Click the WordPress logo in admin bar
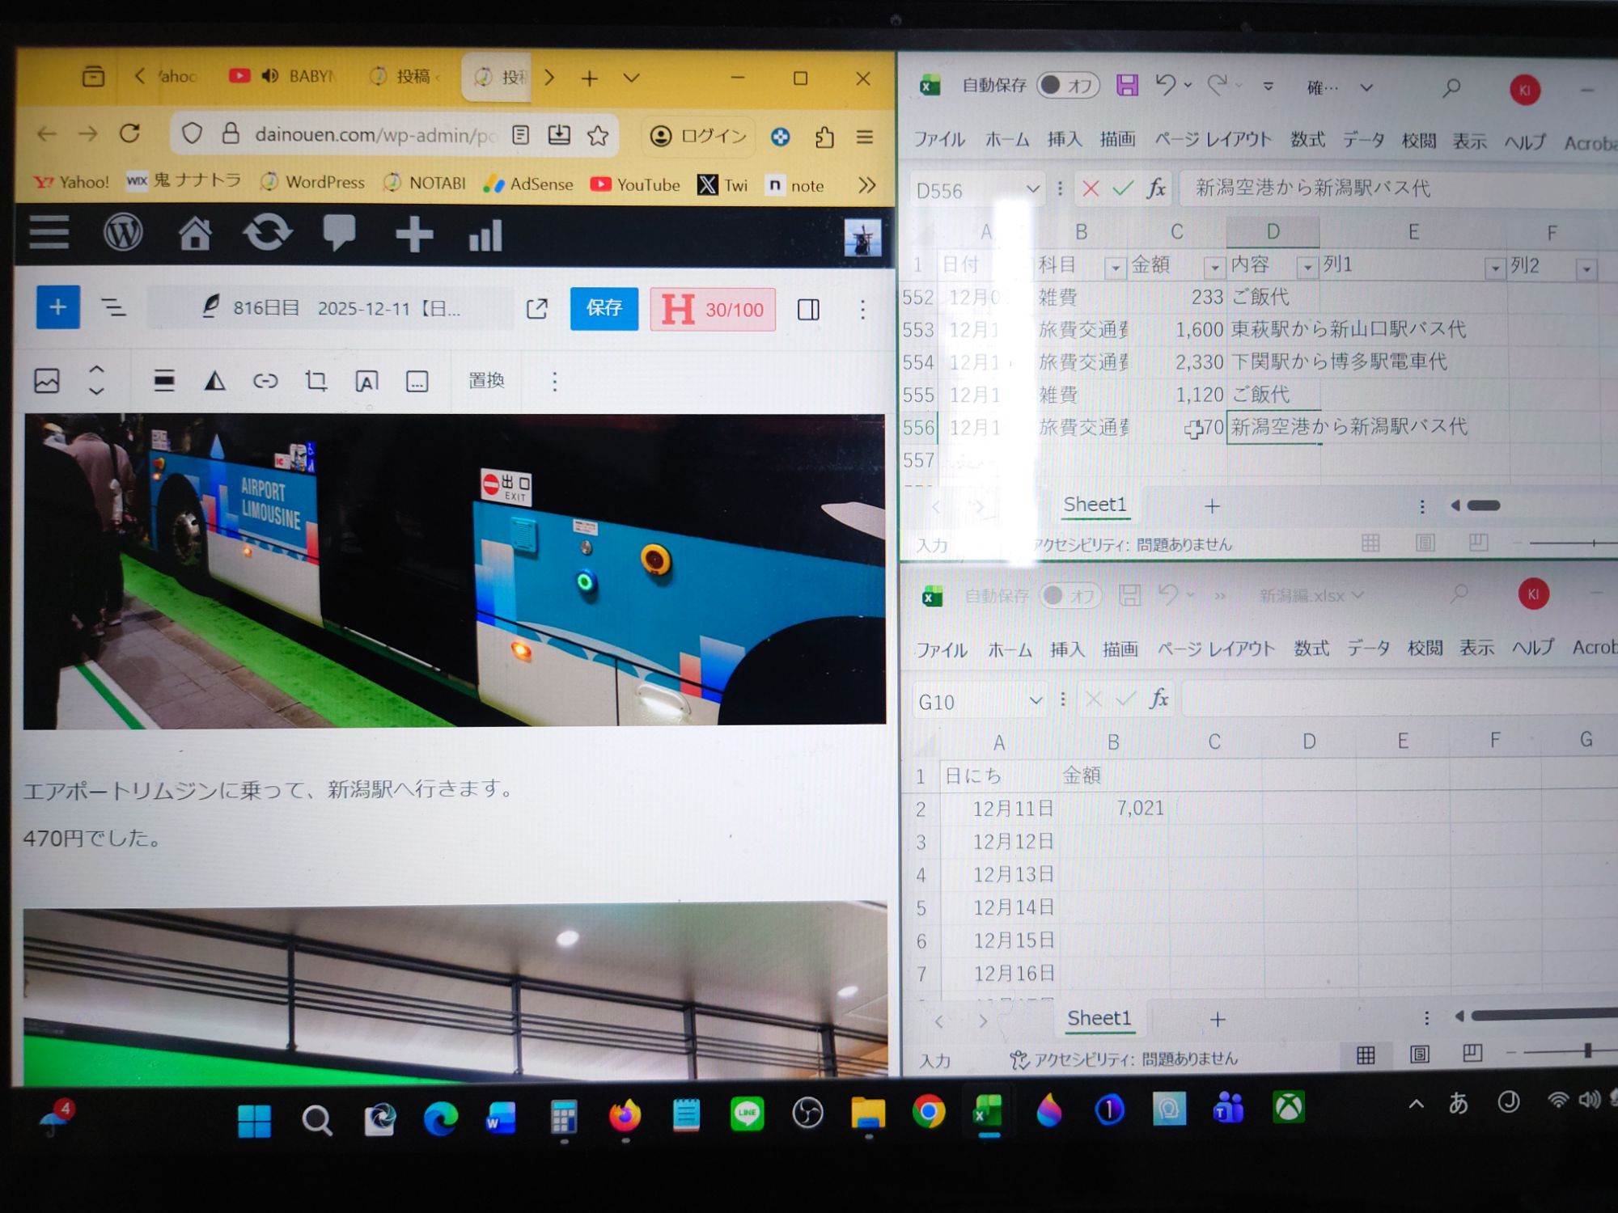Image resolution: width=1618 pixels, height=1213 pixels. click(x=123, y=234)
